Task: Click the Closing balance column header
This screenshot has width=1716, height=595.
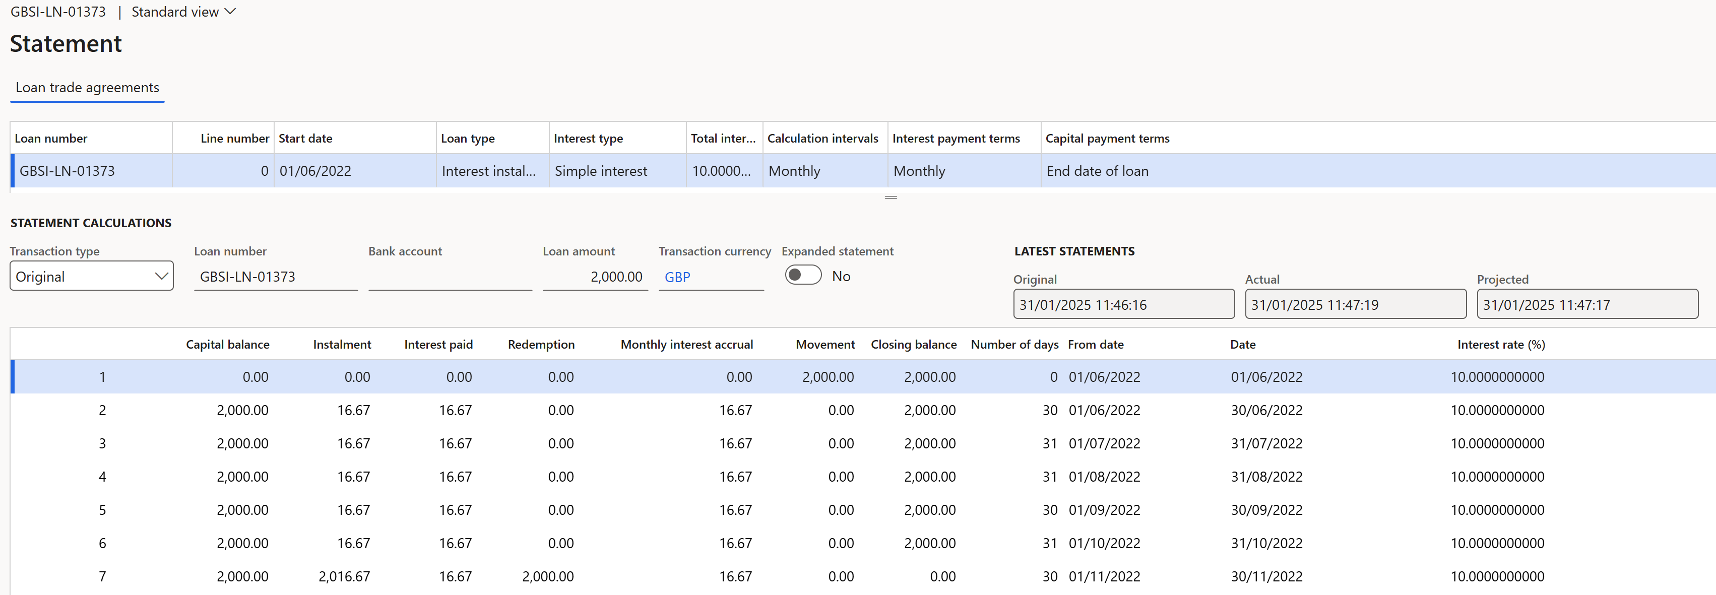Action: (x=913, y=345)
